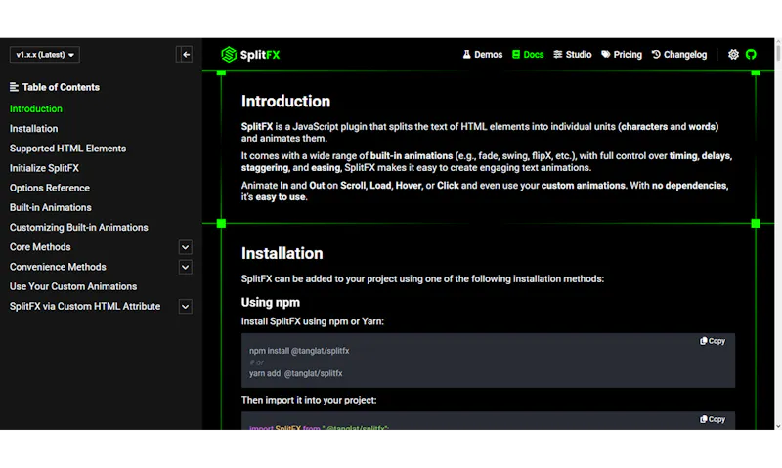Click the SplitFX logo icon
This screenshot has height=468, width=782.
click(229, 55)
